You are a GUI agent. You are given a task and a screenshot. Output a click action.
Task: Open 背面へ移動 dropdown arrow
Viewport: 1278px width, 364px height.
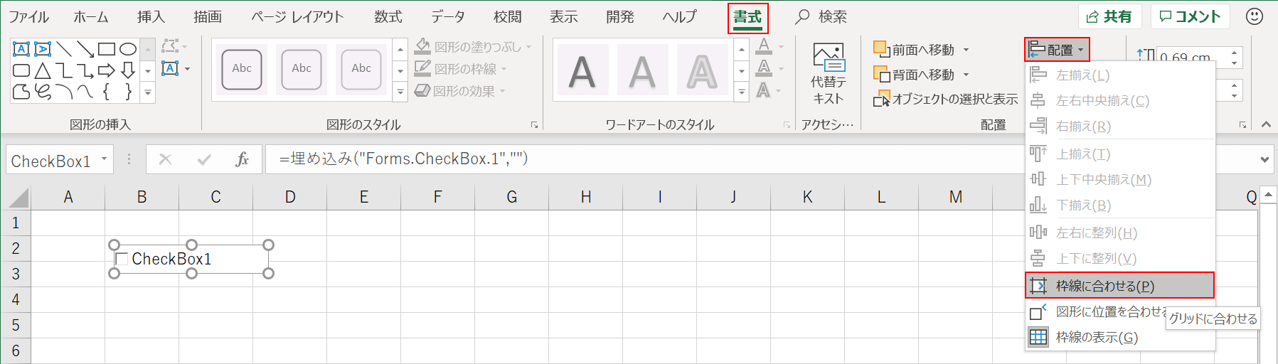click(966, 75)
